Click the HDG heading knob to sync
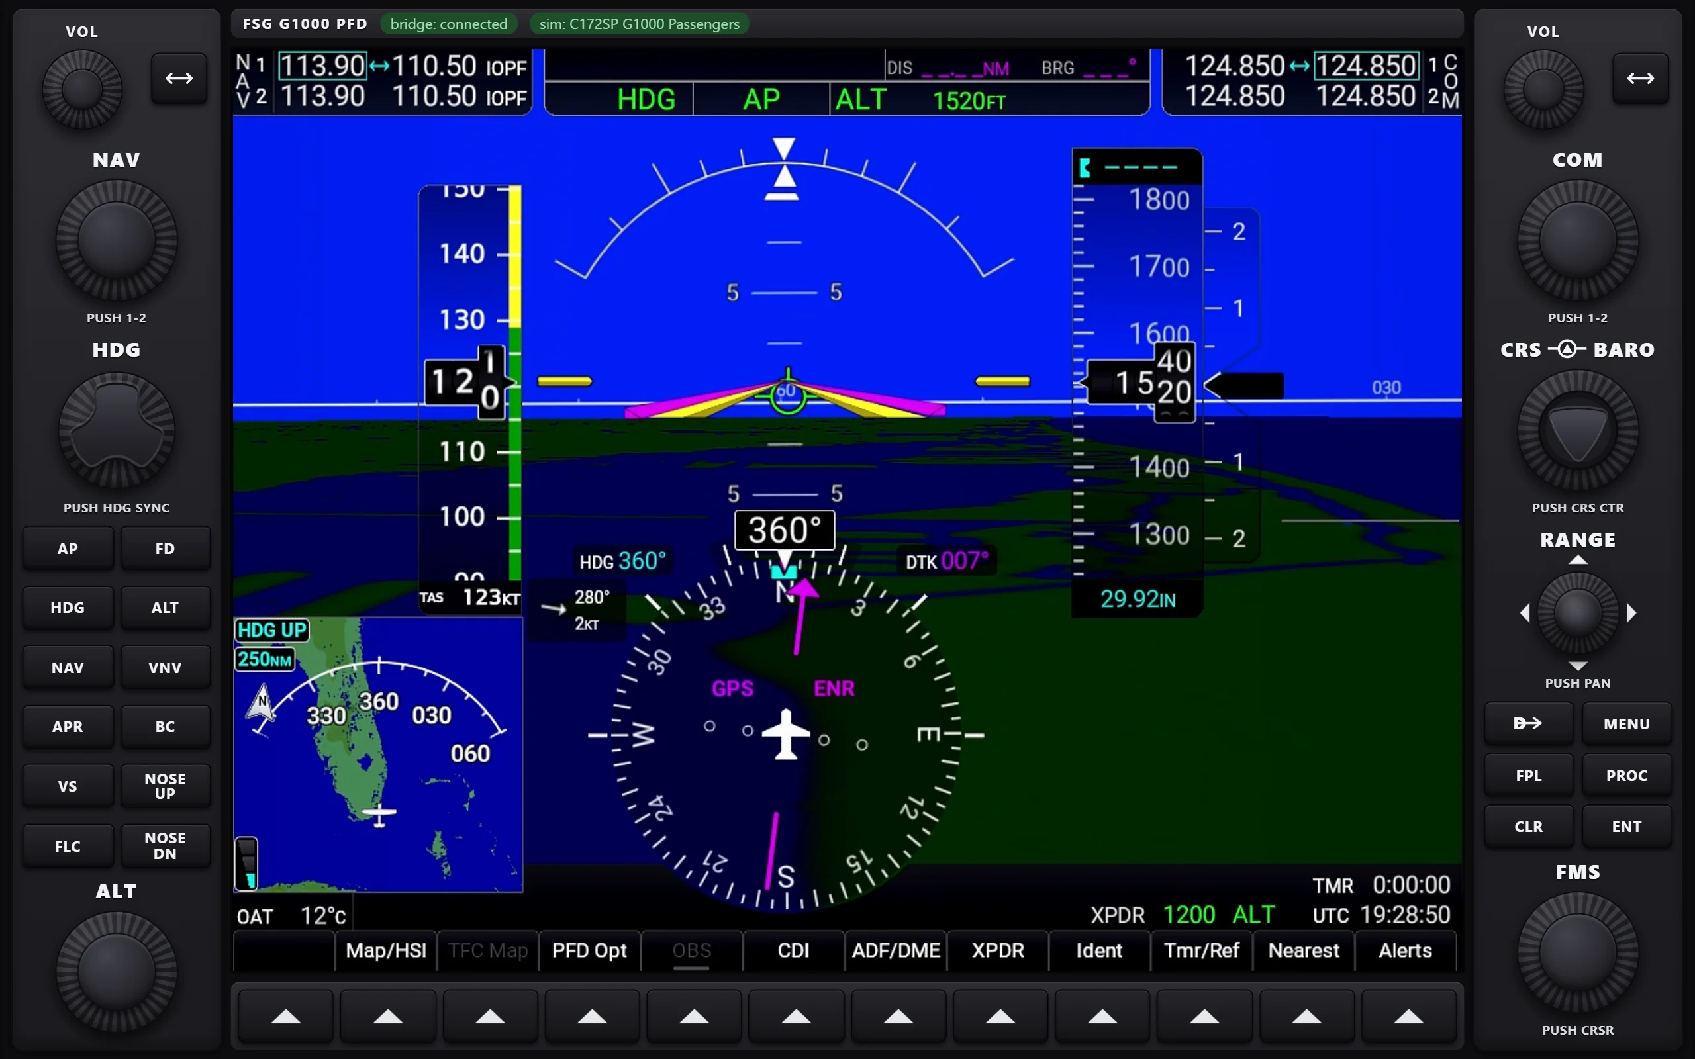Screen dimensions: 1695x1059 [117, 430]
